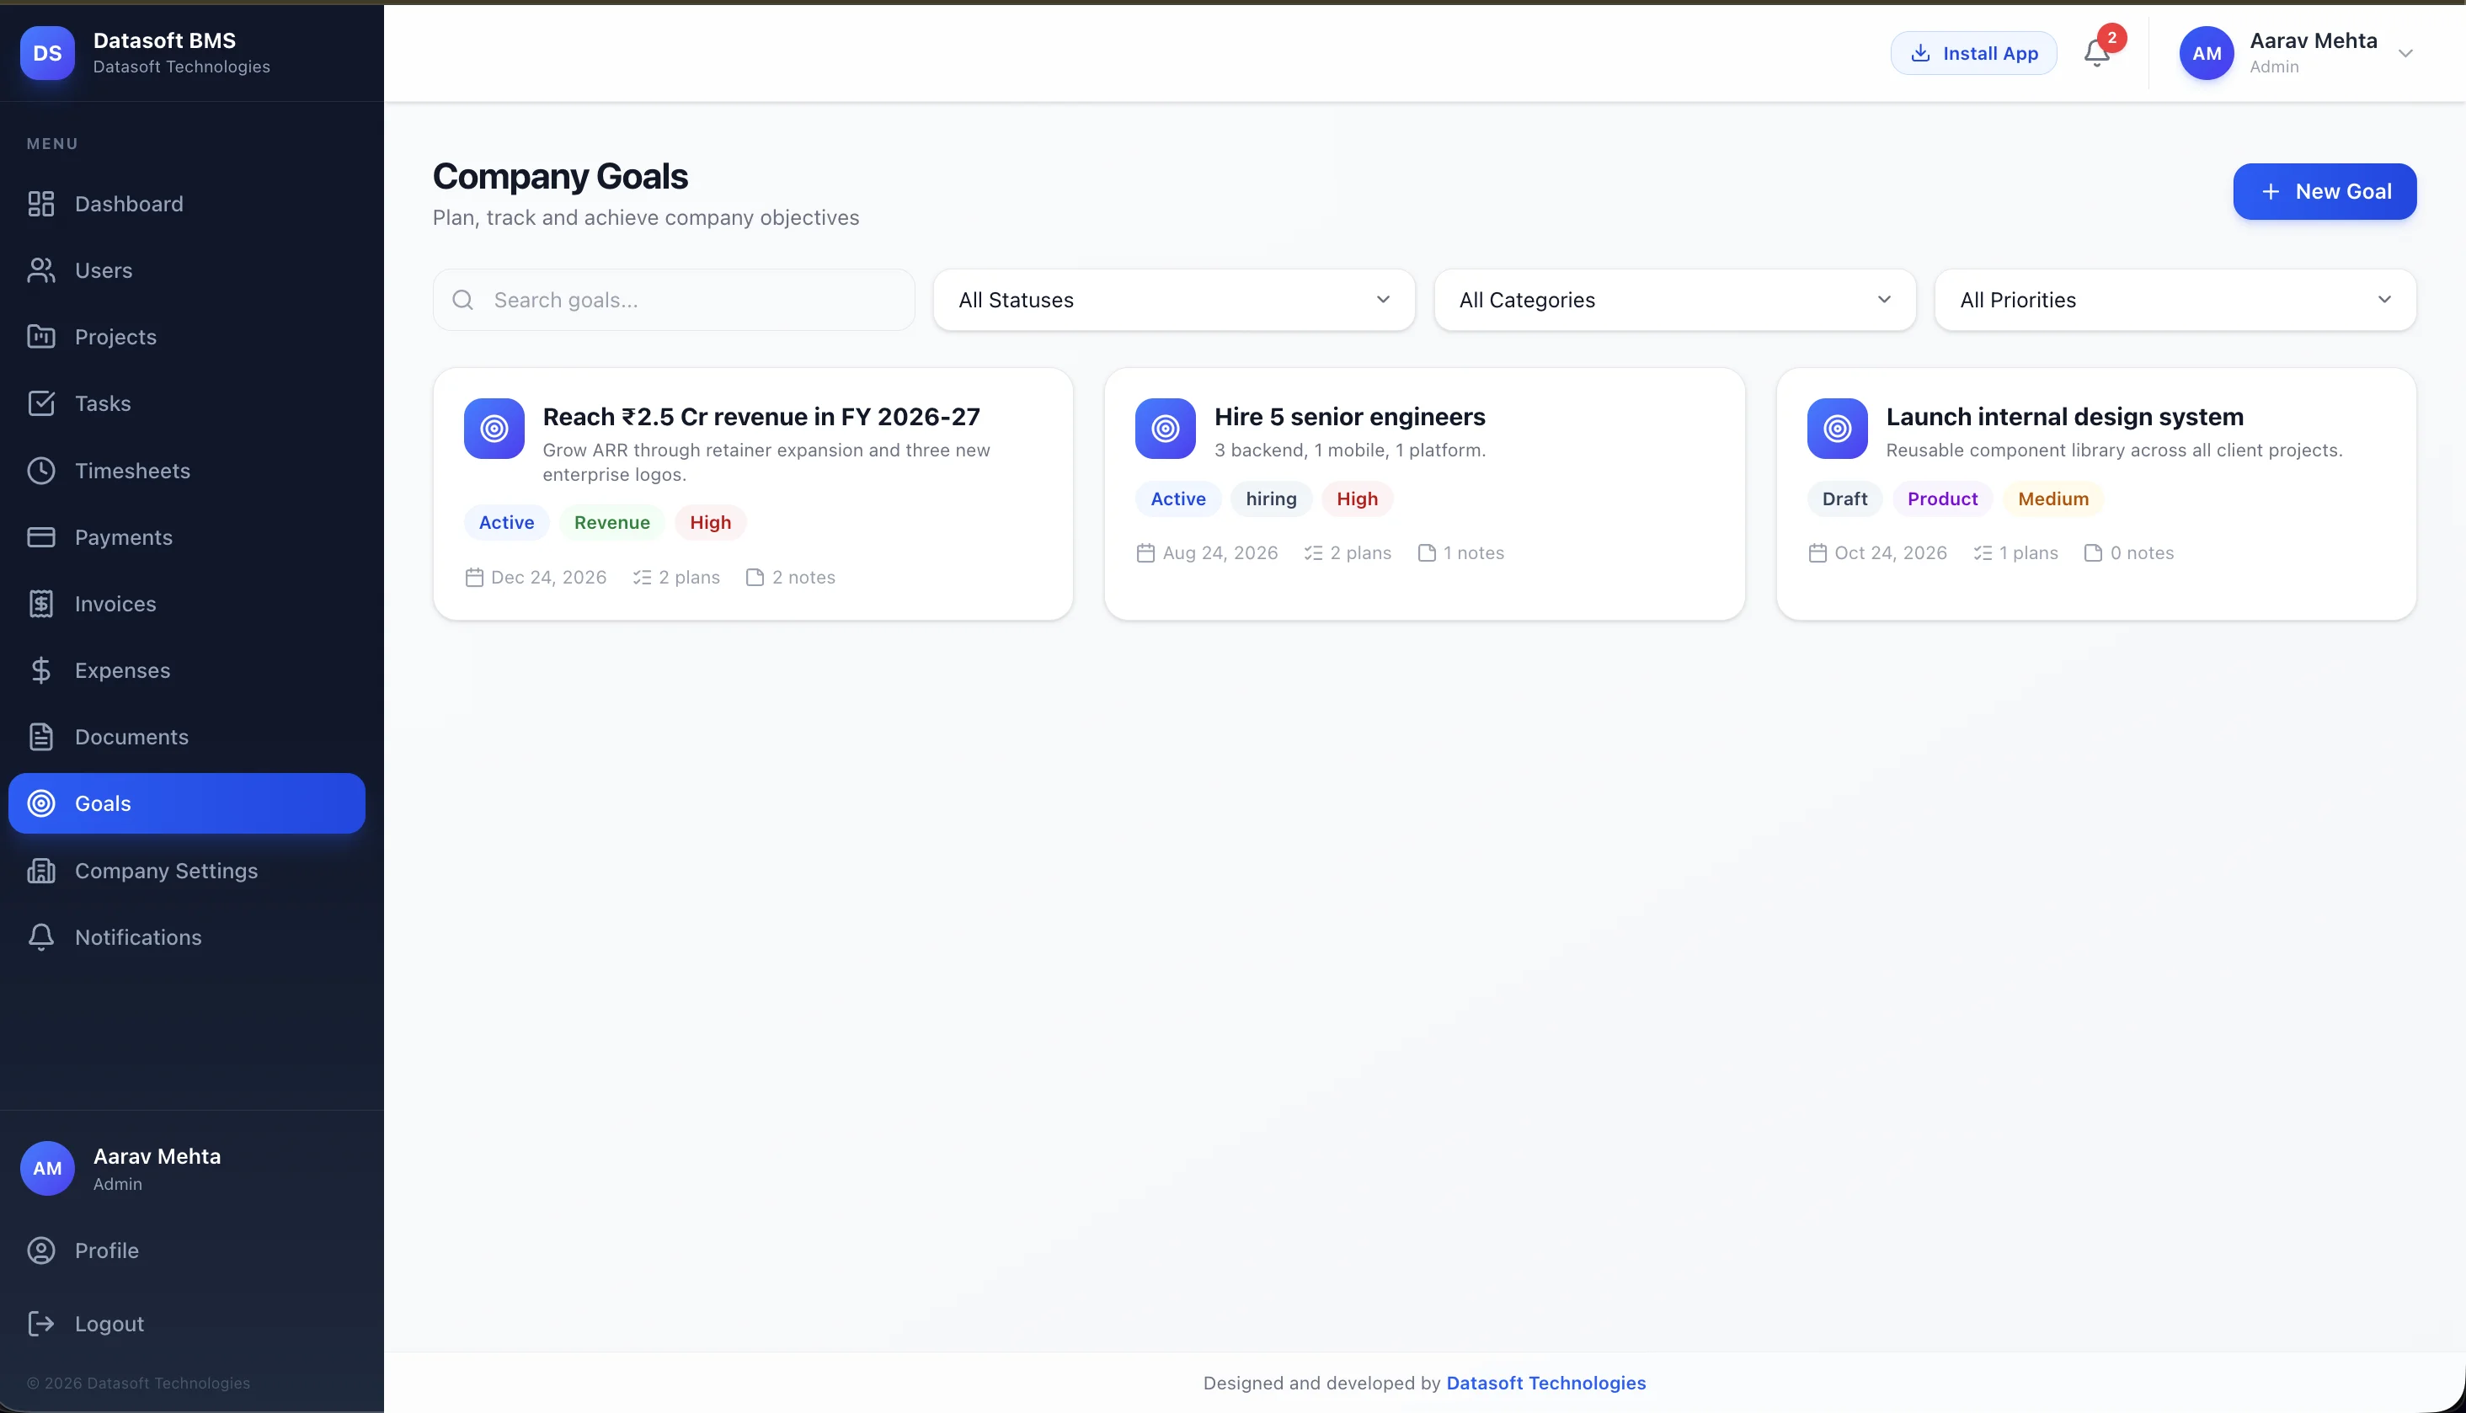Click the target icon on Hire 5 senior engineers card
Screen dimensions: 2466x1413
pos(1165,428)
